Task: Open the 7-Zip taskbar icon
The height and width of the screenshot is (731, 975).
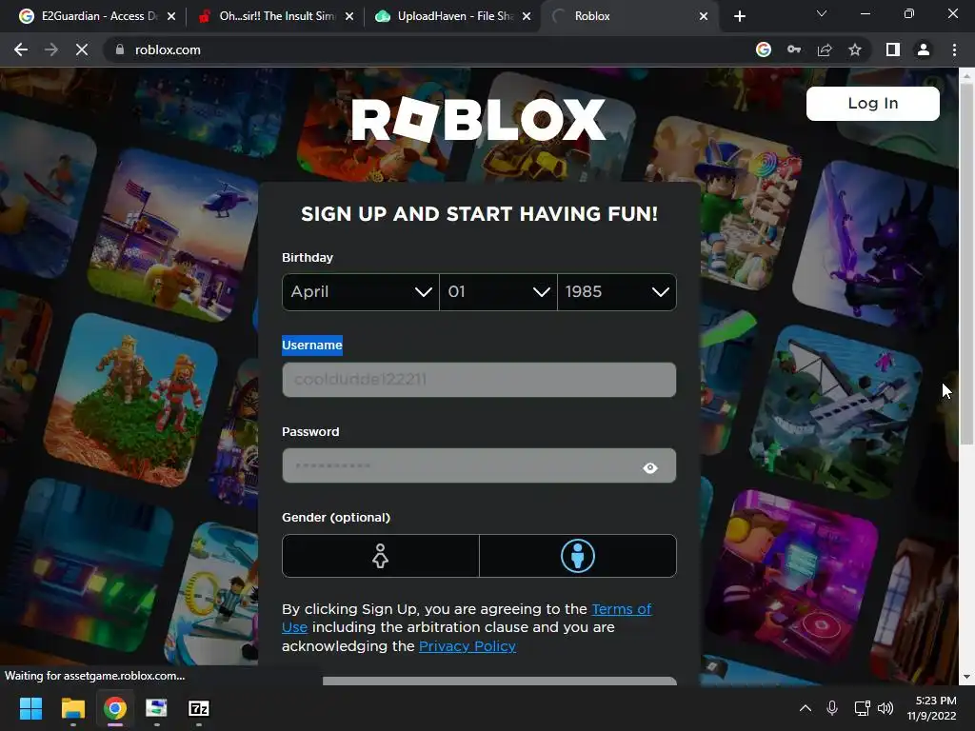Action: [198, 708]
